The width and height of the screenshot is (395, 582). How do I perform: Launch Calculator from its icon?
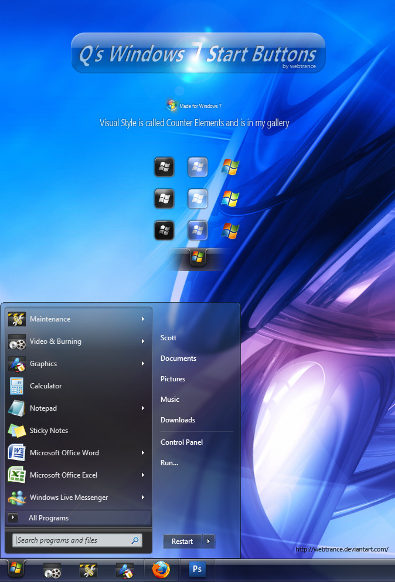point(16,386)
